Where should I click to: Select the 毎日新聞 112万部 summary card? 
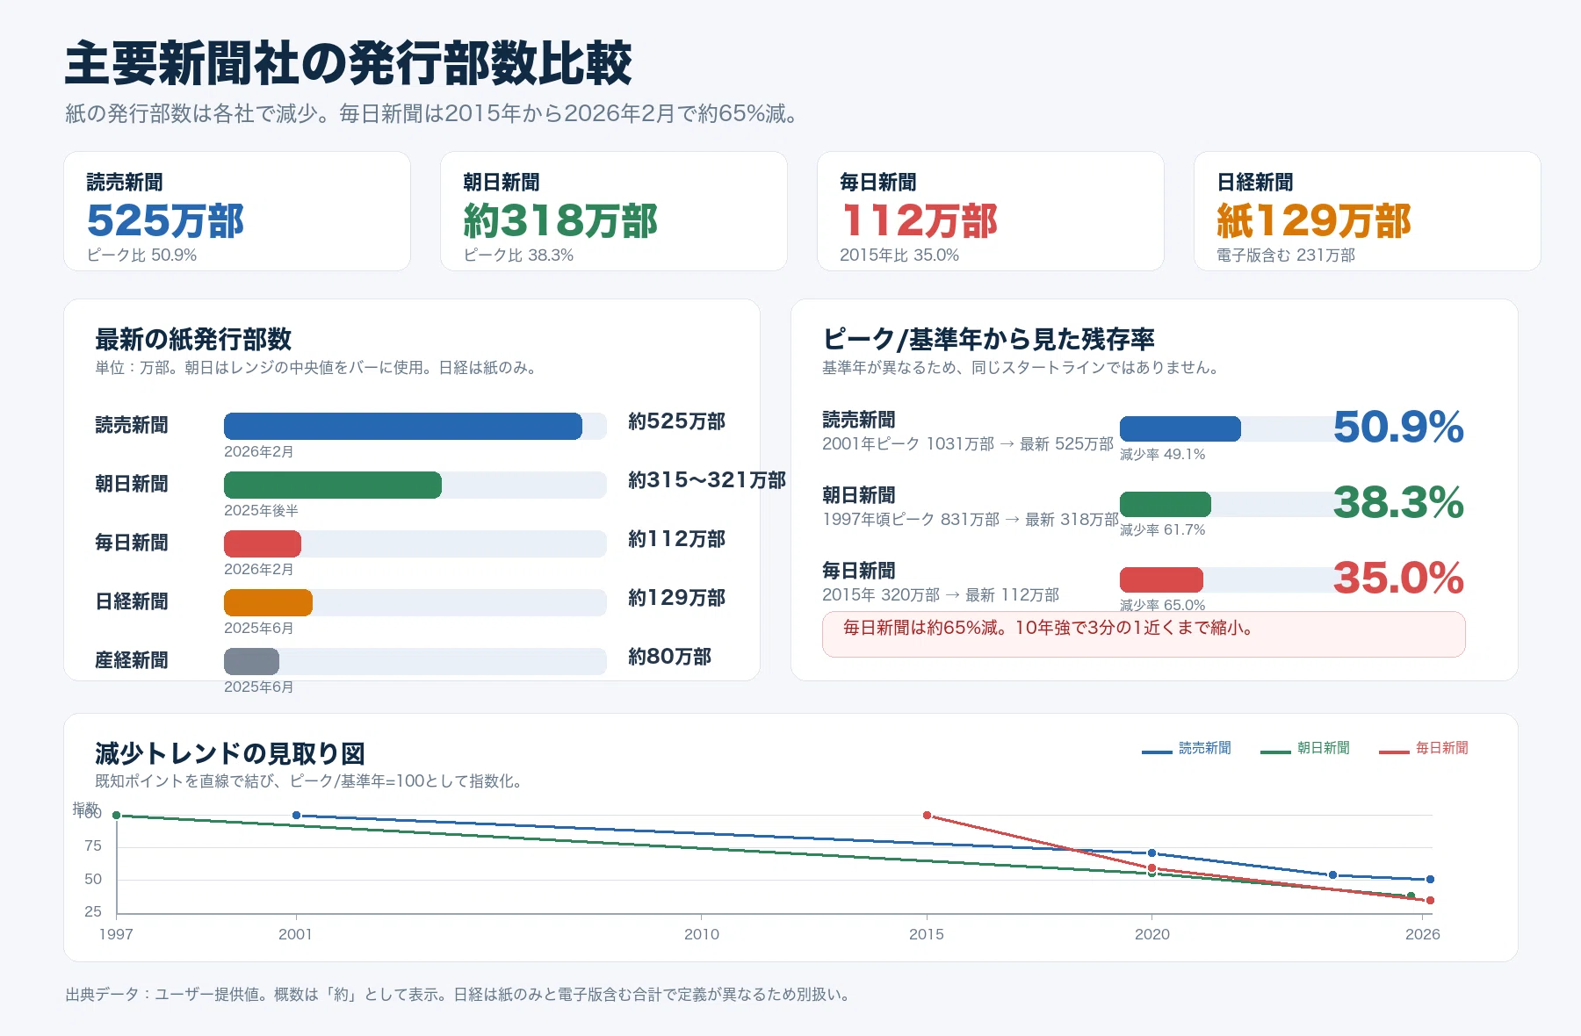click(x=991, y=212)
